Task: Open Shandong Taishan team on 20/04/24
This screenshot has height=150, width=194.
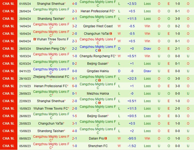Action: 51,19
